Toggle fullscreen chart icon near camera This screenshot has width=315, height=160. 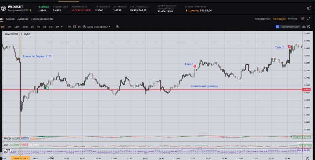click(309, 27)
